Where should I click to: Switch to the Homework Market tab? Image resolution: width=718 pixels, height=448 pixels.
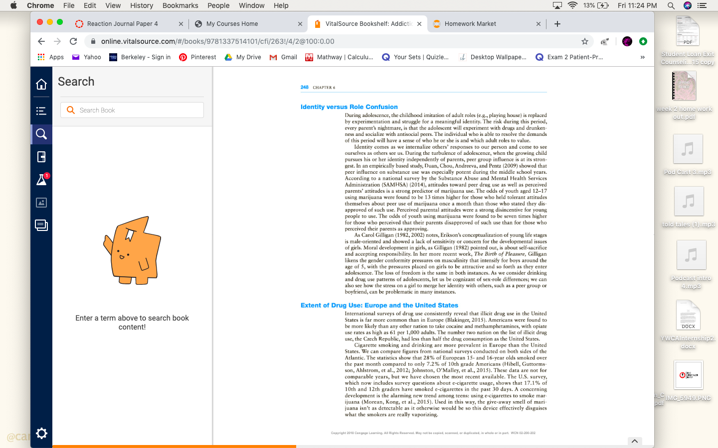[487, 23]
